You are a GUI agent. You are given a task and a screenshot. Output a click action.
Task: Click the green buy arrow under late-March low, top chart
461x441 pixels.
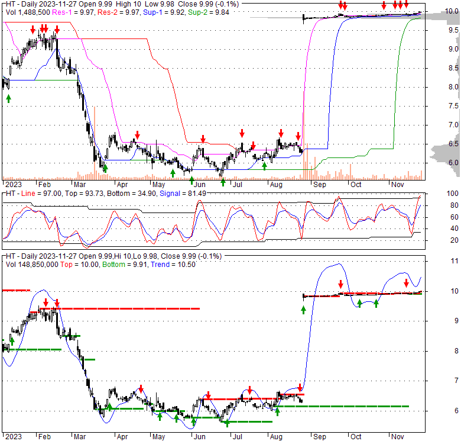pyautogui.click(x=105, y=168)
